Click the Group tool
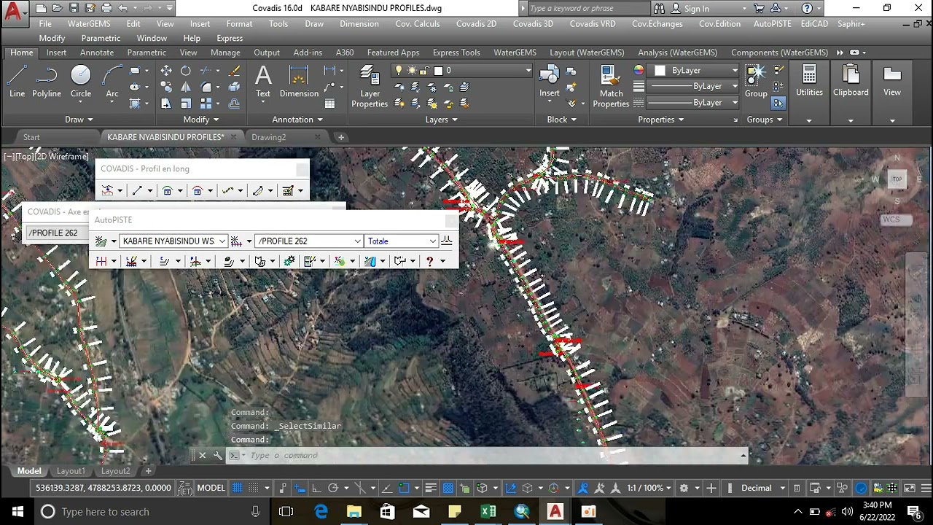Viewport: 933px width, 525px height. [756, 82]
